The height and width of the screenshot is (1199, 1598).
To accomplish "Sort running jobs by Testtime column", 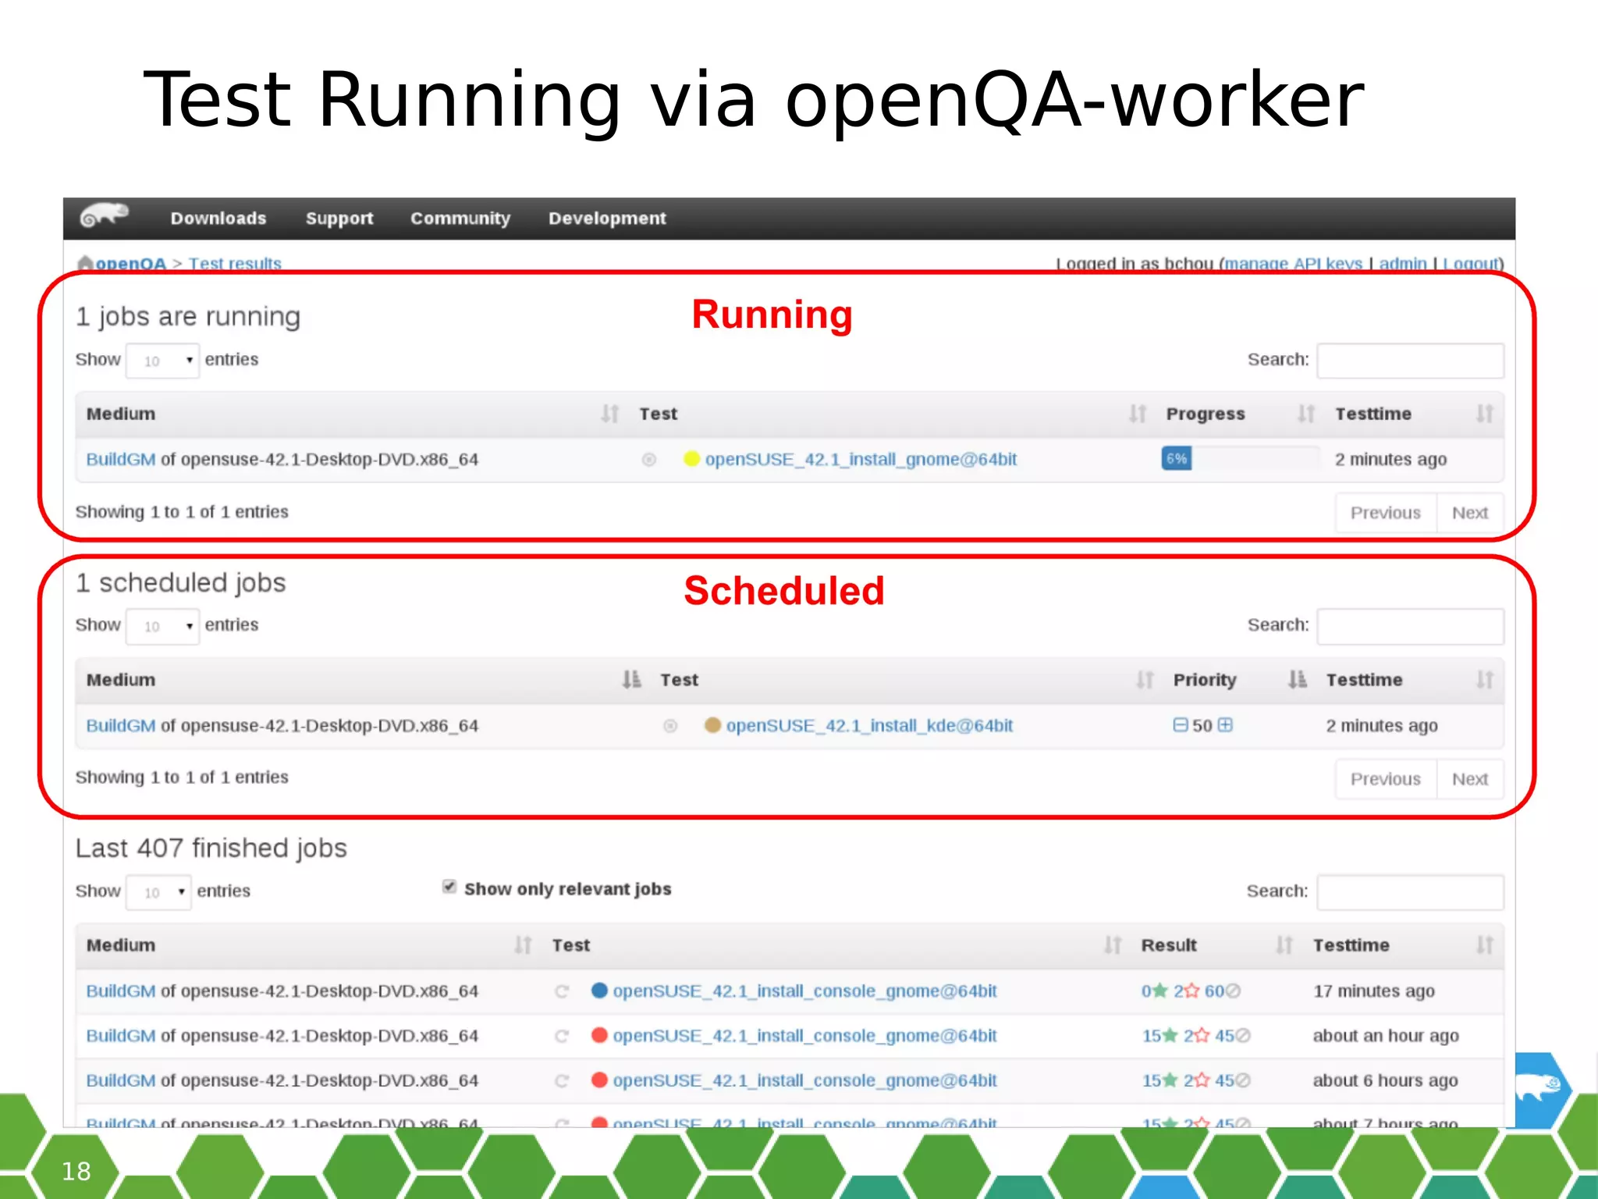I will tap(1484, 414).
